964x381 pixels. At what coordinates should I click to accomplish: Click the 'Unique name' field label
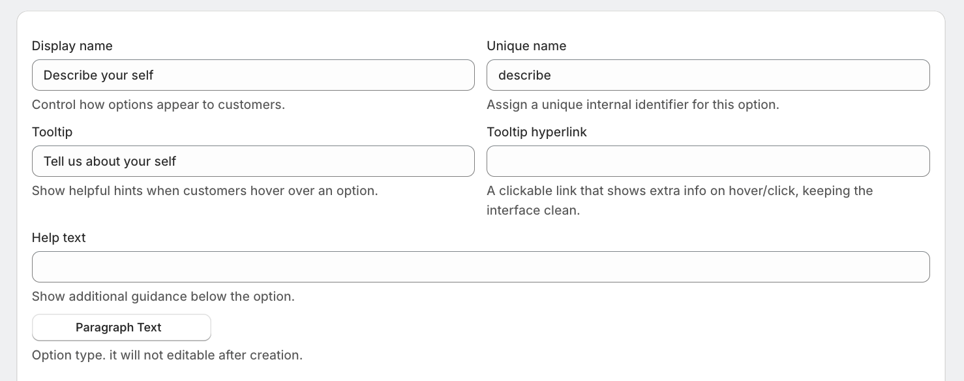526,46
